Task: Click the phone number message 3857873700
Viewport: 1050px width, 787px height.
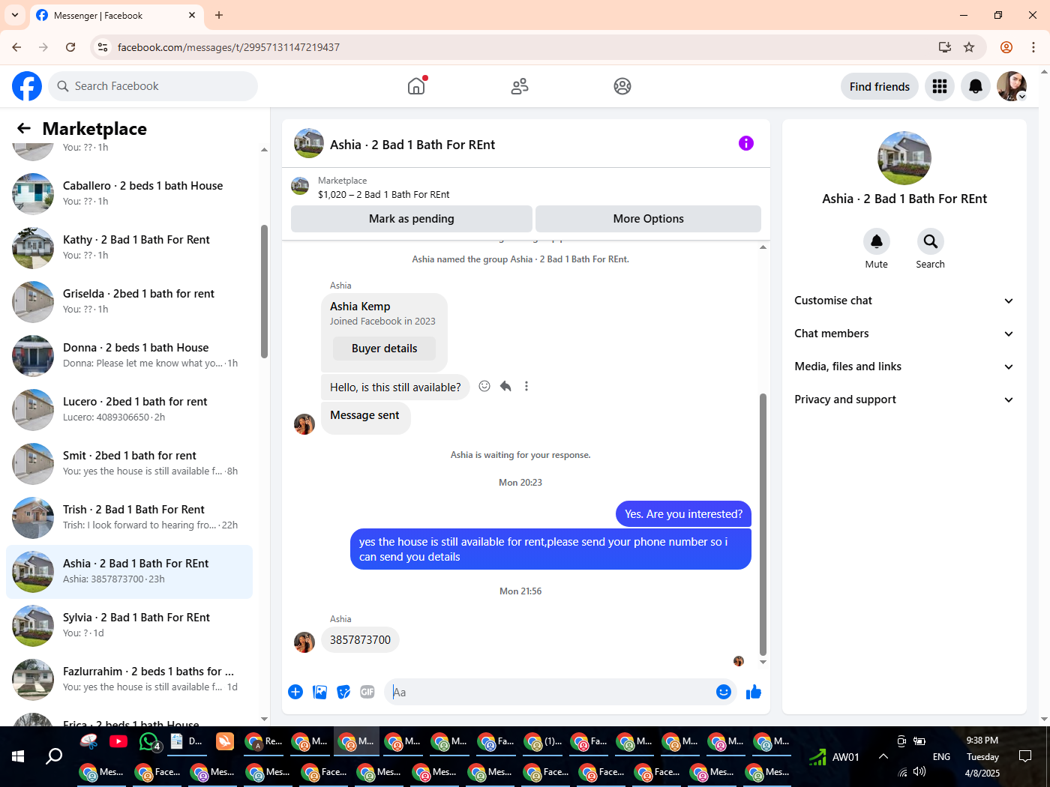Action: pos(360,640)
